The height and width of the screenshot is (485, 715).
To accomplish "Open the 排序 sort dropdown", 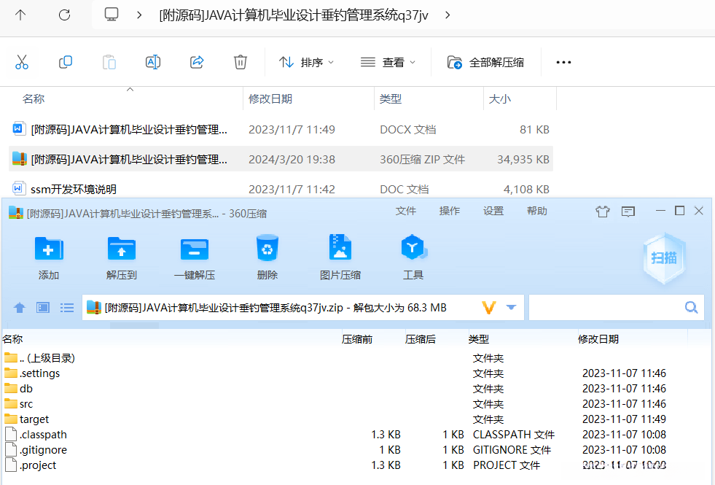I will tap(306, 62).
